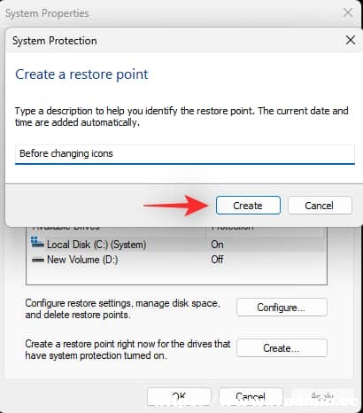Viewport: 363px width, 413px height.
Task: Cancel the Create a restore point dialog
Action: (x=320, y=206)
